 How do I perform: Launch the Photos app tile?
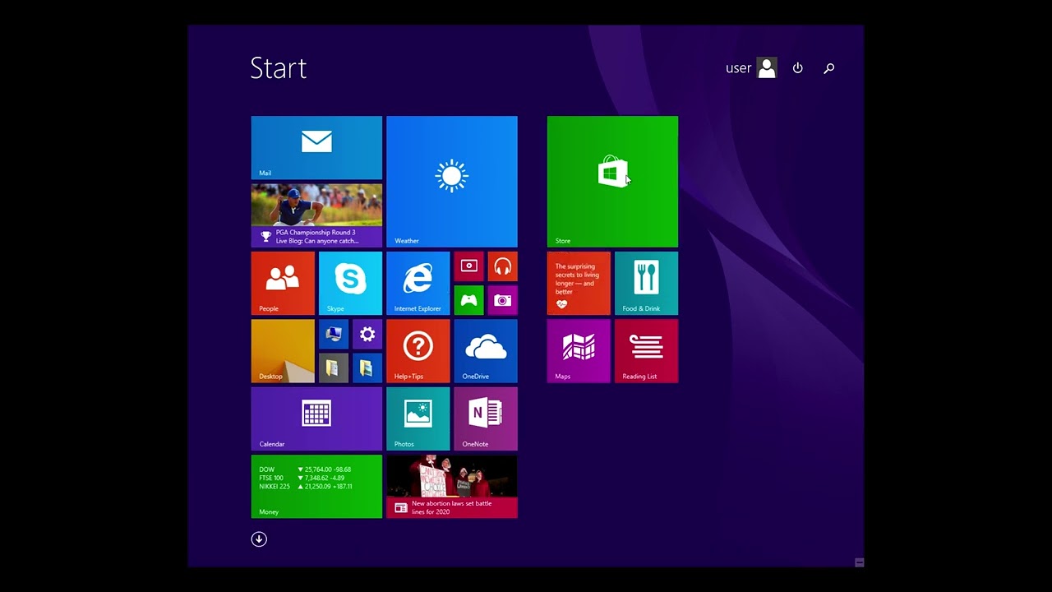pos(418,419)
